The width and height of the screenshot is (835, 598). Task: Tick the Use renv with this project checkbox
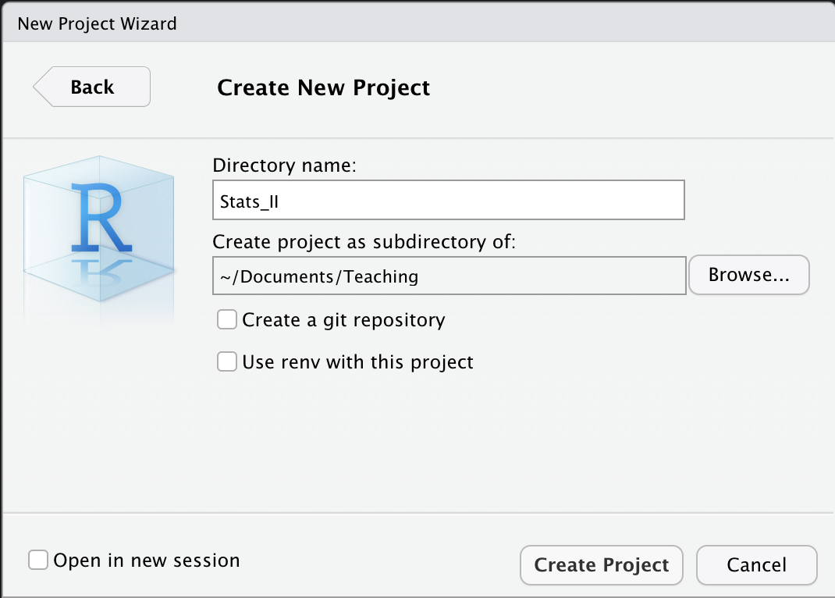pyautogui.click(x=227, y=361)
